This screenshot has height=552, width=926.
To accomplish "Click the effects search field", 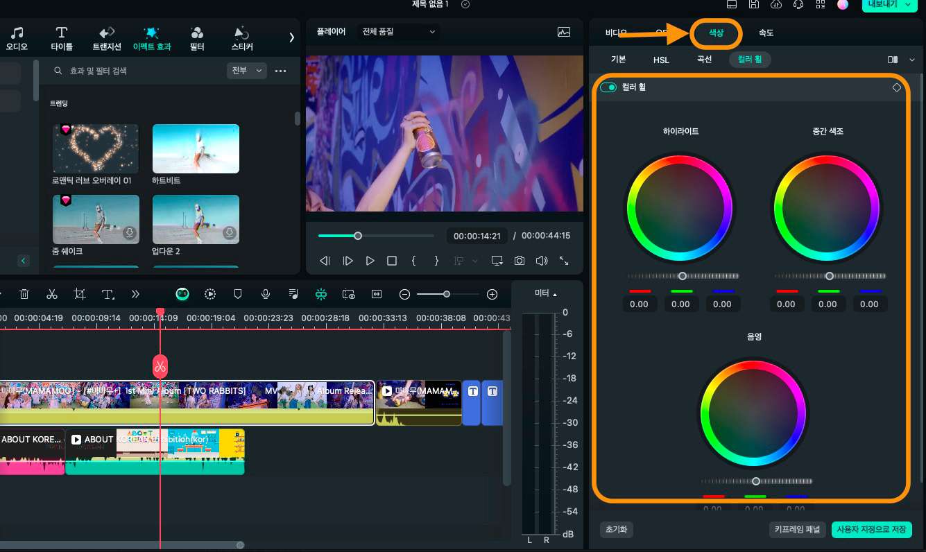I will click(x=137, y=71).
